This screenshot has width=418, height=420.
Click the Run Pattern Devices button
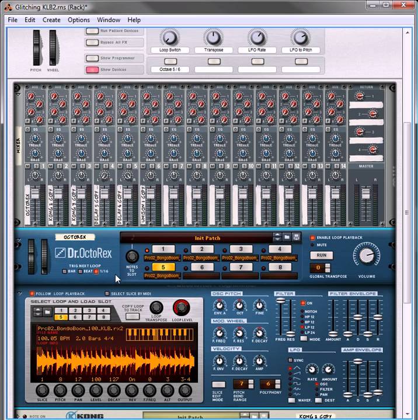pyautogui.click(x=92, y=31)
